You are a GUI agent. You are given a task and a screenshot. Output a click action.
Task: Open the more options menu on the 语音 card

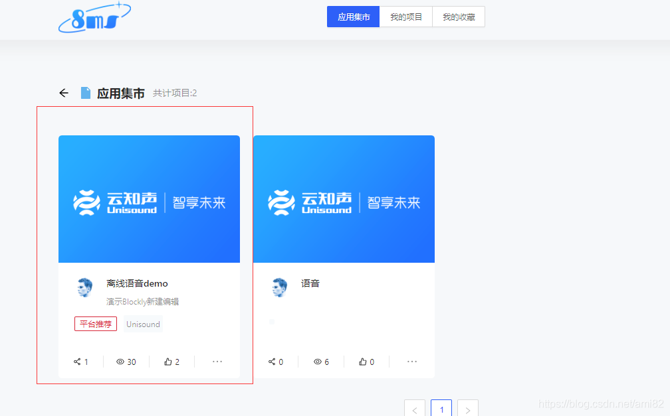tap(412, 362)
